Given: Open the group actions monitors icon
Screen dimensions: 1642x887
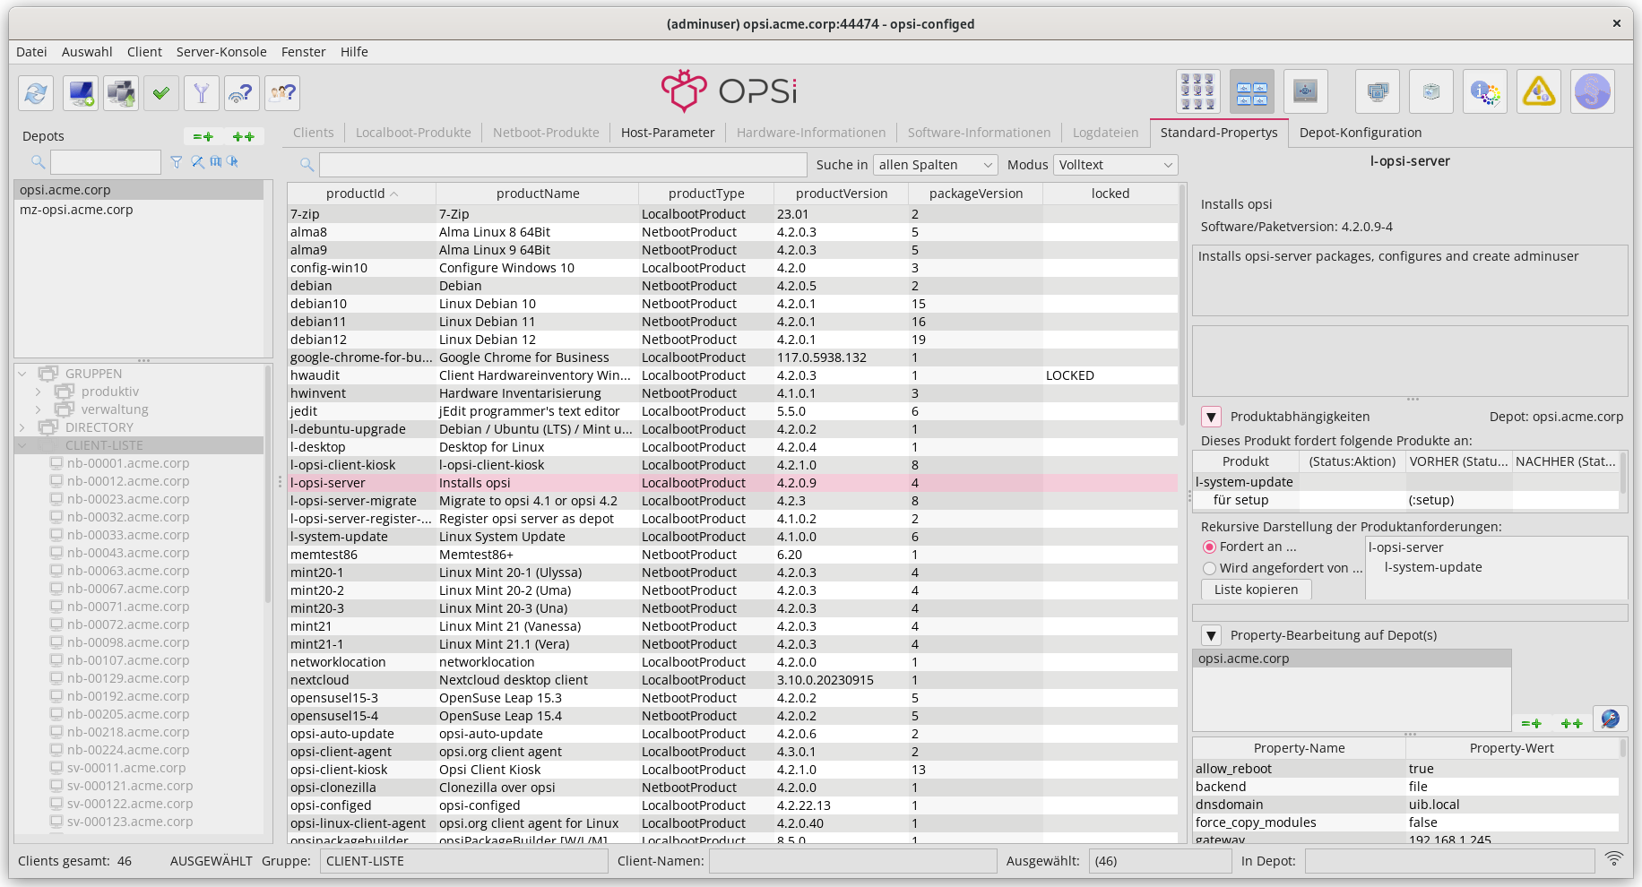Looking at the screenshot, I should (1378, 91).
